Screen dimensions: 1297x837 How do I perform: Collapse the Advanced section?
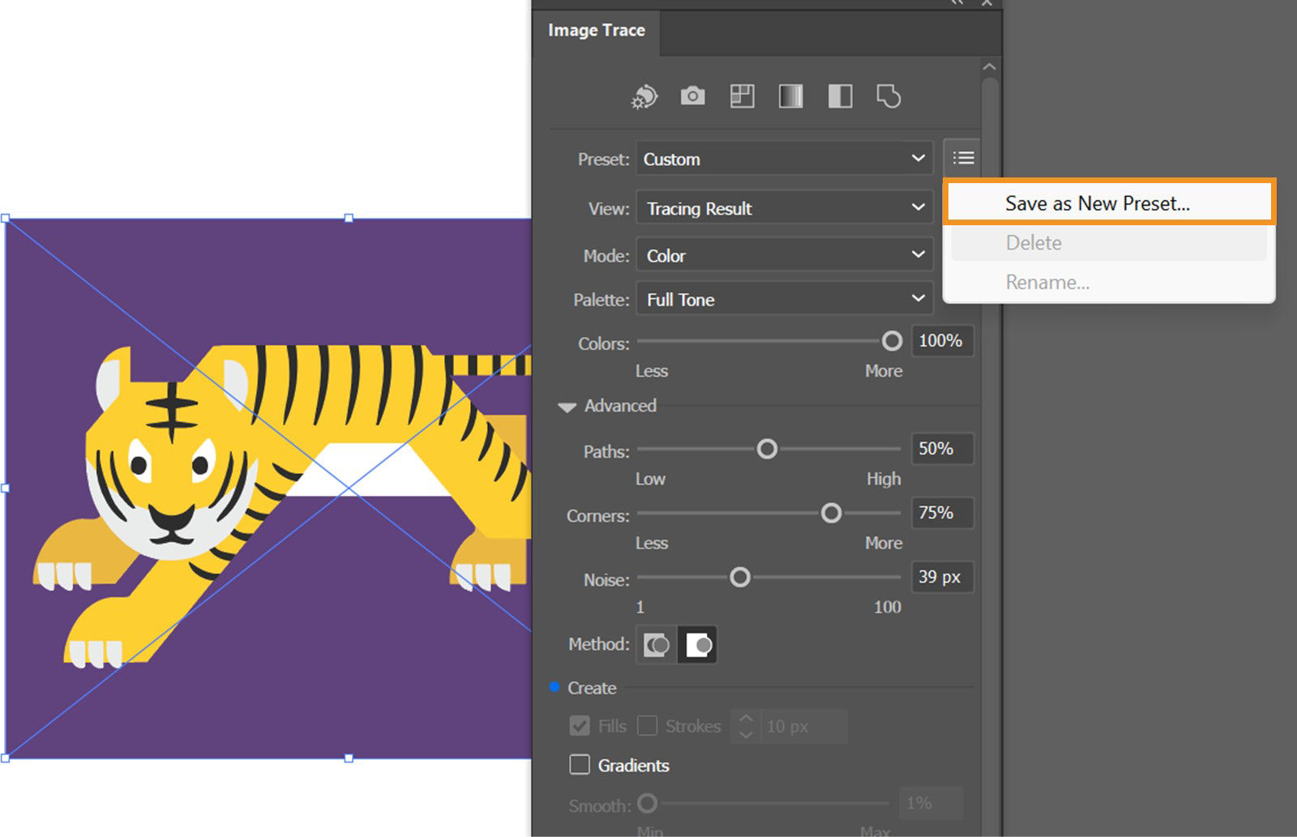(567, 406)
